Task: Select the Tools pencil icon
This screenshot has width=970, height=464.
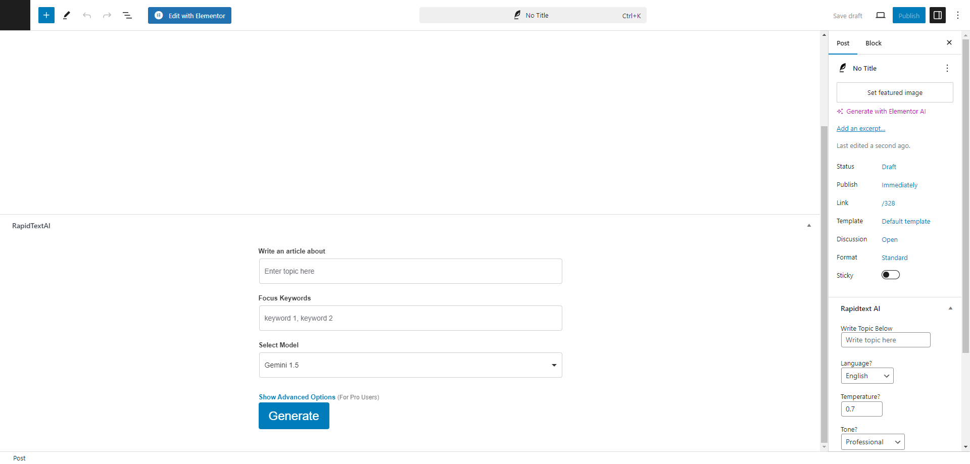Action: [x=67, y=15]
